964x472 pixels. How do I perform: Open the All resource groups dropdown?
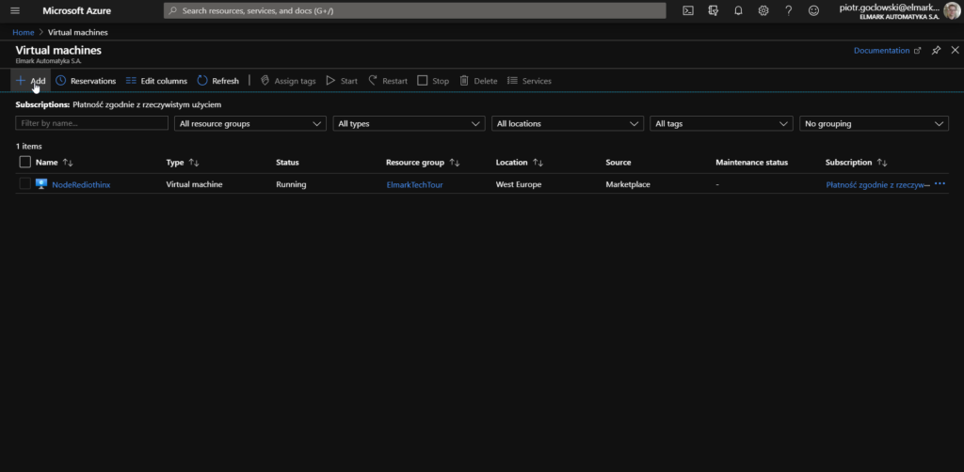click(x=250, y=123)
